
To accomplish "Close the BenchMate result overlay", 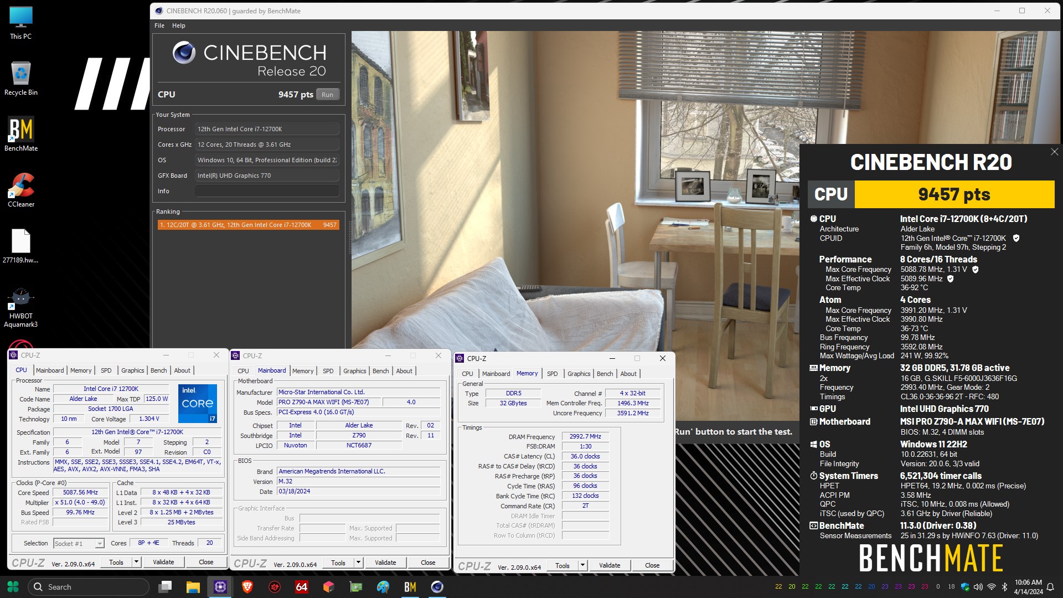I will coord(1054,152).
